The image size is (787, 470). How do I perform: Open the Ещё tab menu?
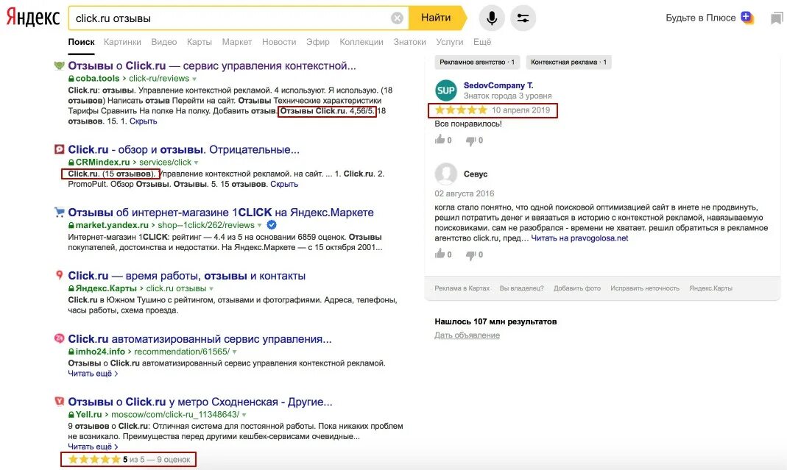pyautogui.click(x=481, y=42)
